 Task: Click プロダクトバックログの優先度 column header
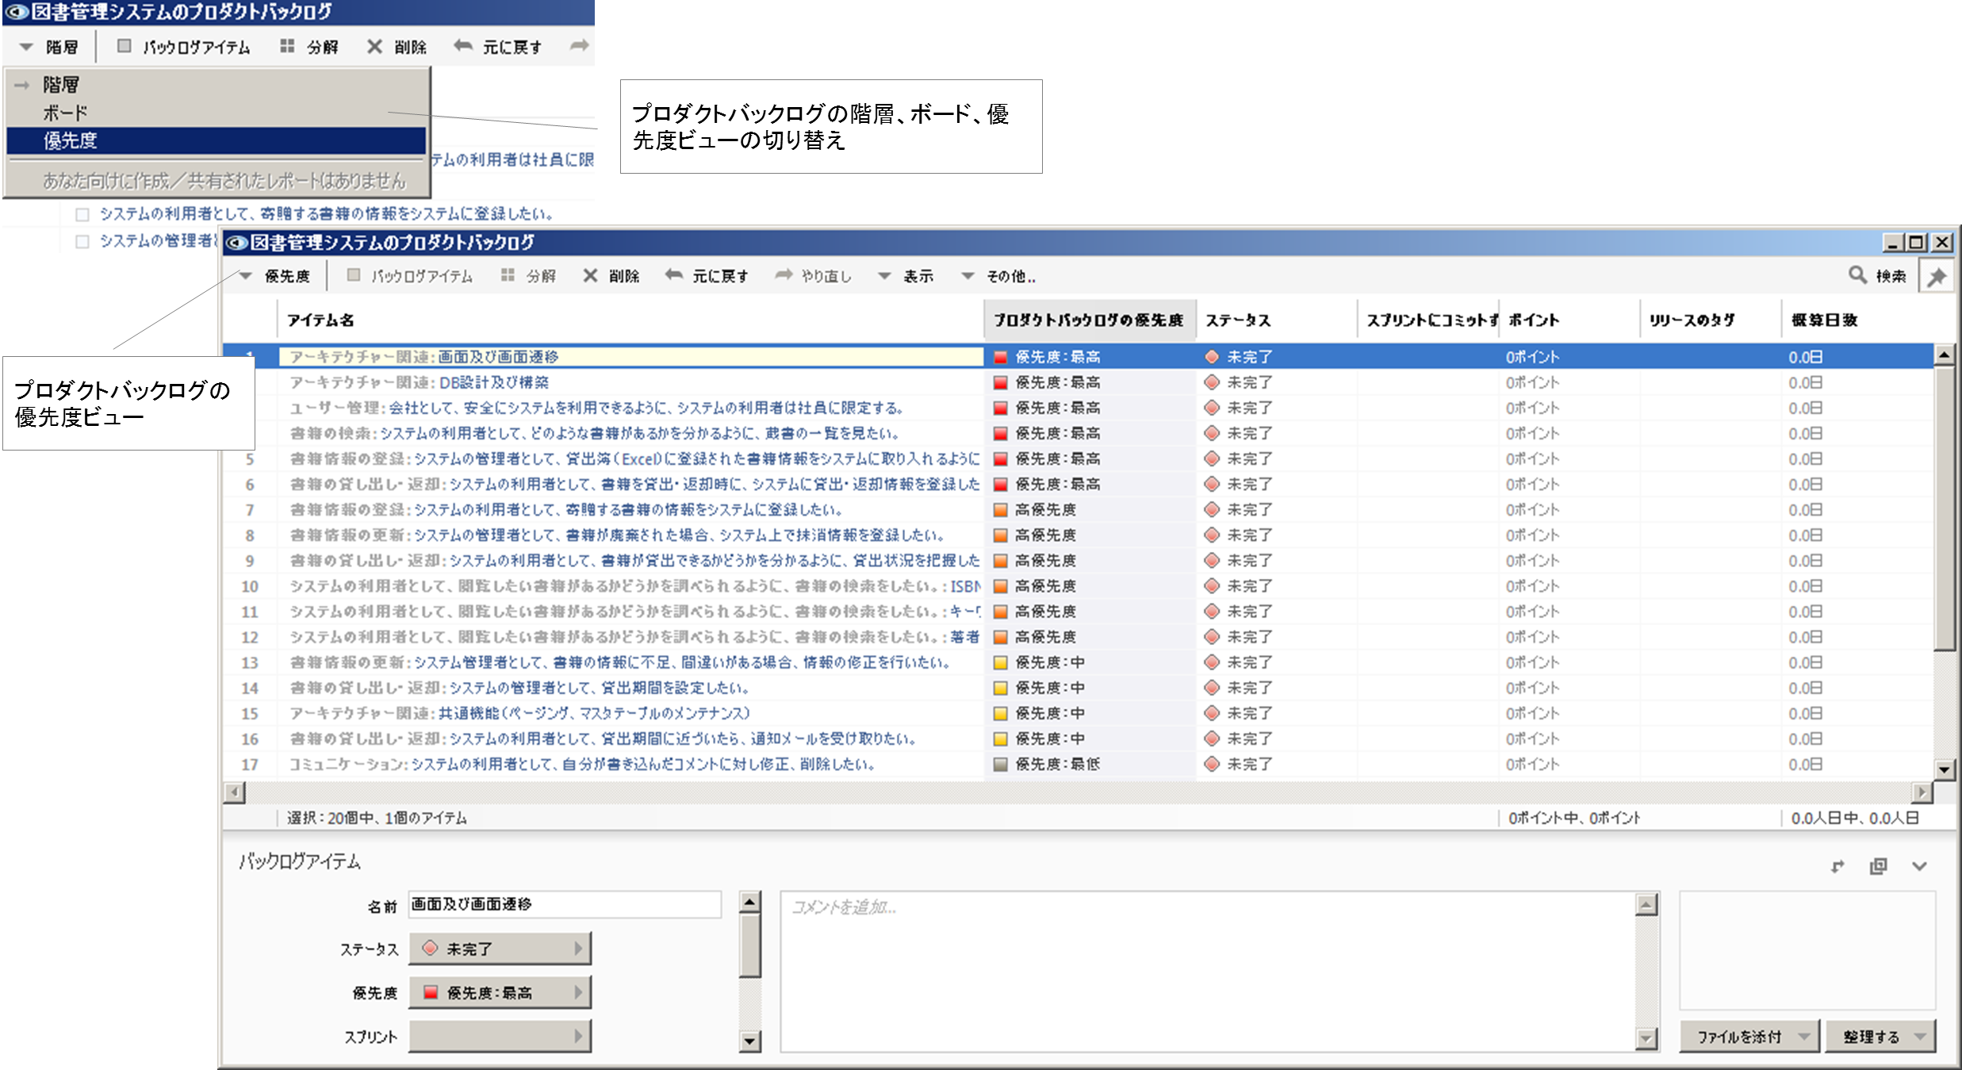tap(1090, 320)
